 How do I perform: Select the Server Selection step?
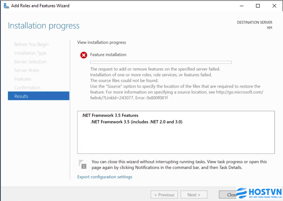(30, 61)
